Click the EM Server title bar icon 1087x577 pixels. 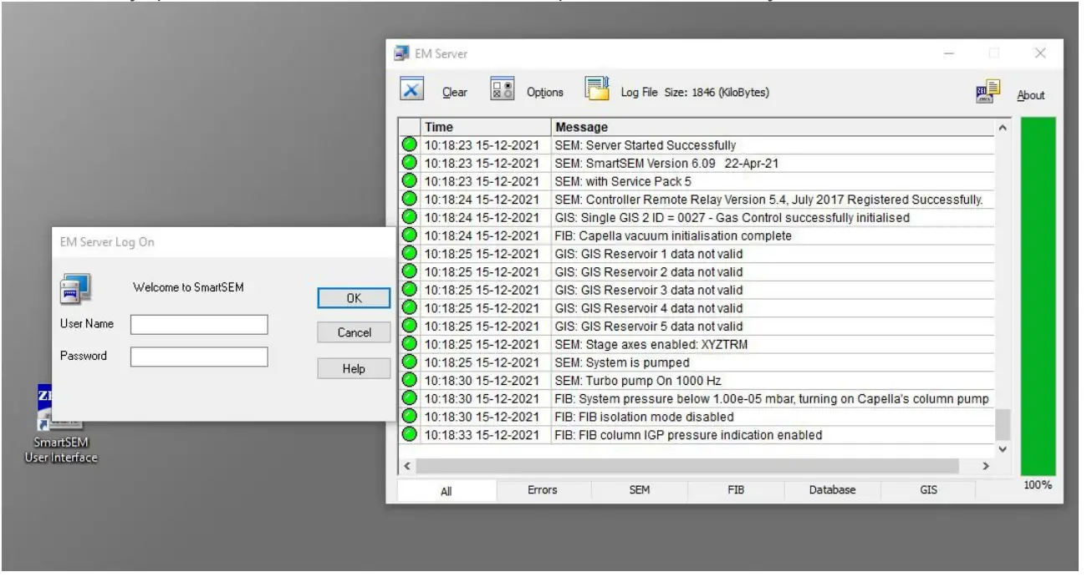pos(402,53)
